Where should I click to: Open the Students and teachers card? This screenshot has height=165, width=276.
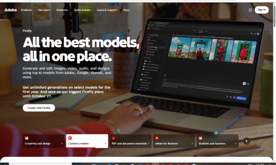click(217, 141)
